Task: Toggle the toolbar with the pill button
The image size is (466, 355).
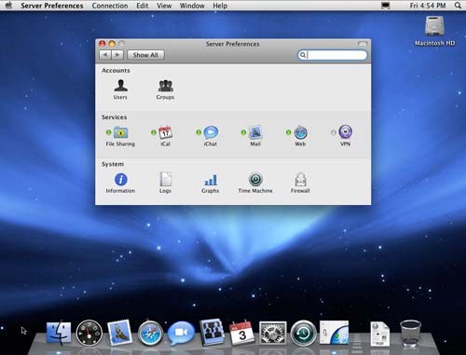Action: tap(363, 44)
